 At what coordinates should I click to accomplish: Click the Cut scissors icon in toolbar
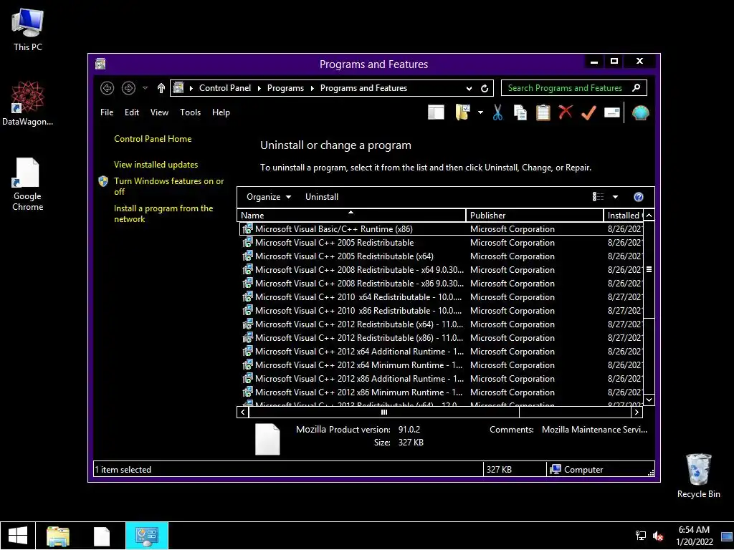pos(497,112)
